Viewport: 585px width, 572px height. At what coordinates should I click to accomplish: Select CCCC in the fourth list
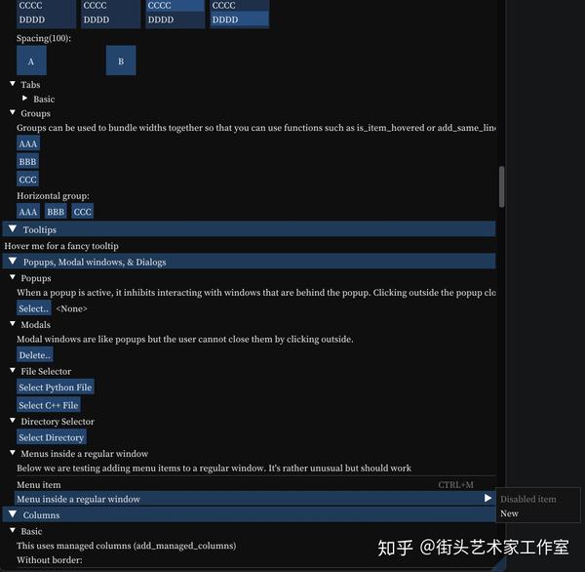tap(240, 5)
